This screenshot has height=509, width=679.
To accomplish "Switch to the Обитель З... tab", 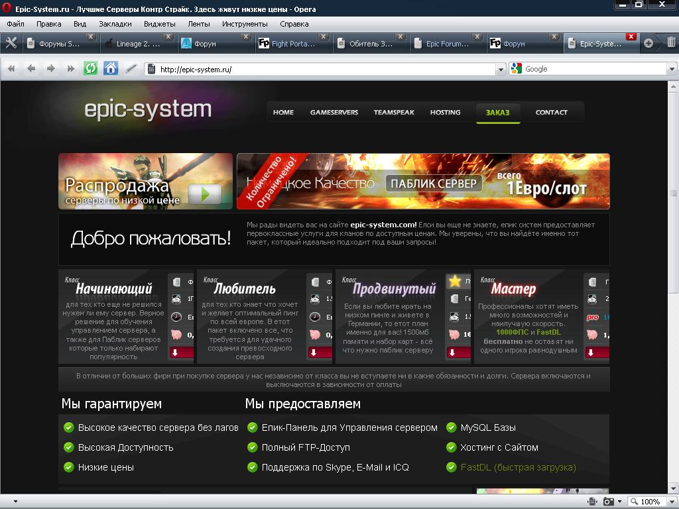I will pos(371,44).
